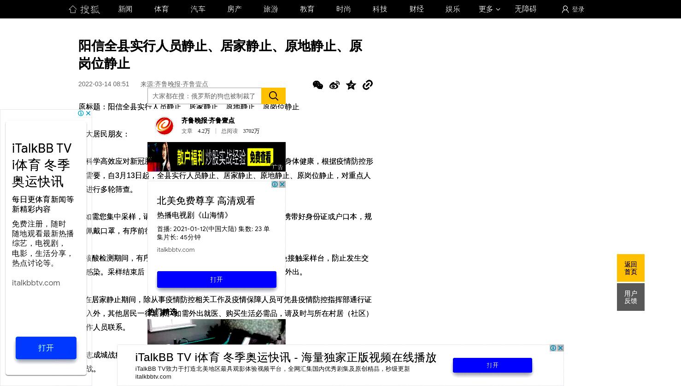Click the yellow search magnifier button
The width and height of the screenshot is (681, 386).
click(274, 96)
